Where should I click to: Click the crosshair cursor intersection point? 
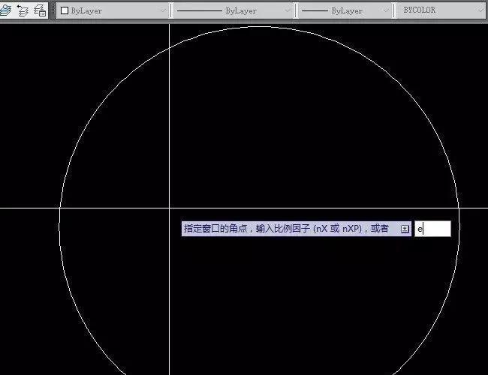[x=169, y=208]
